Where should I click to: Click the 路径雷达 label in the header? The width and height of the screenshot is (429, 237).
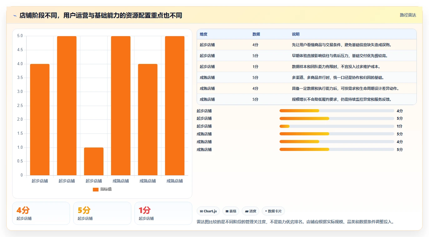[x=408, y=15]
